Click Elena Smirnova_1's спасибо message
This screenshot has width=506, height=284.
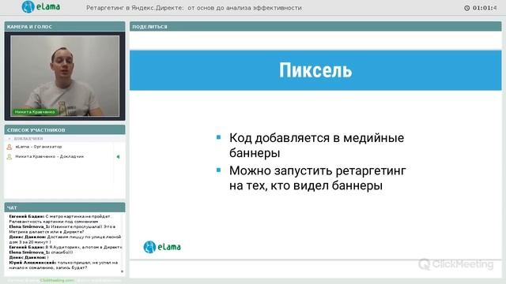41,252
